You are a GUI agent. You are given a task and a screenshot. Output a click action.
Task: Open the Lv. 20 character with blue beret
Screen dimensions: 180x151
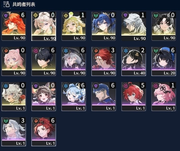(x=164, y=61)
